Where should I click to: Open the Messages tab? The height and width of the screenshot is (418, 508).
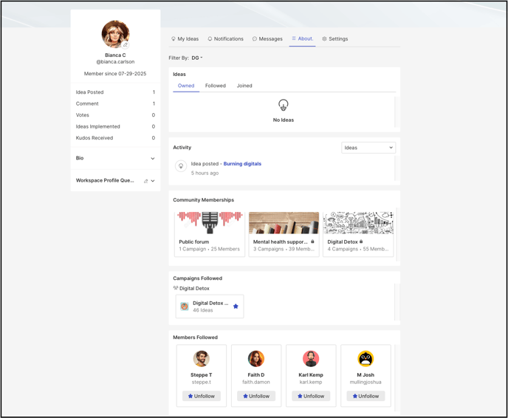[x=267, y=39]
